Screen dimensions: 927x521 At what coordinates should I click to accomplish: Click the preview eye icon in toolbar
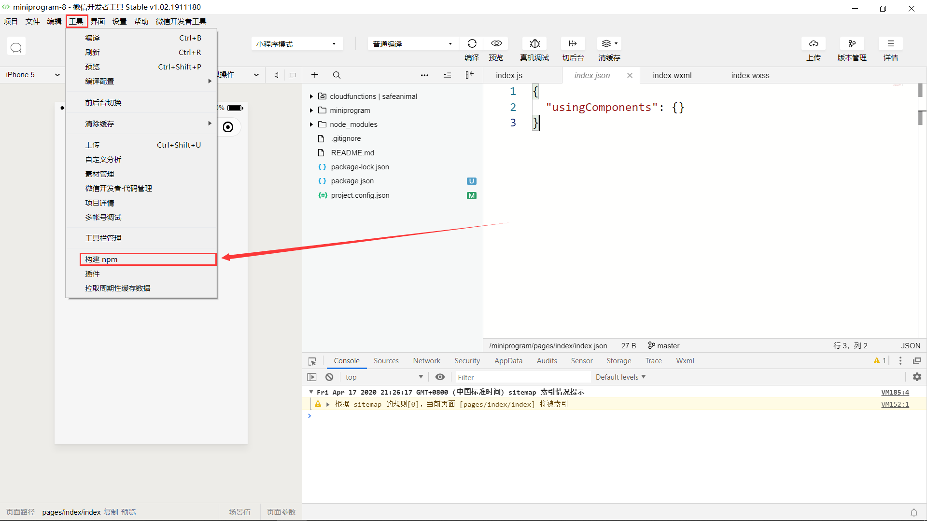496,44
